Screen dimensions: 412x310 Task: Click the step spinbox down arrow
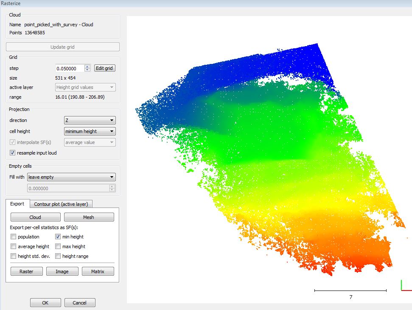pos(87,70)
